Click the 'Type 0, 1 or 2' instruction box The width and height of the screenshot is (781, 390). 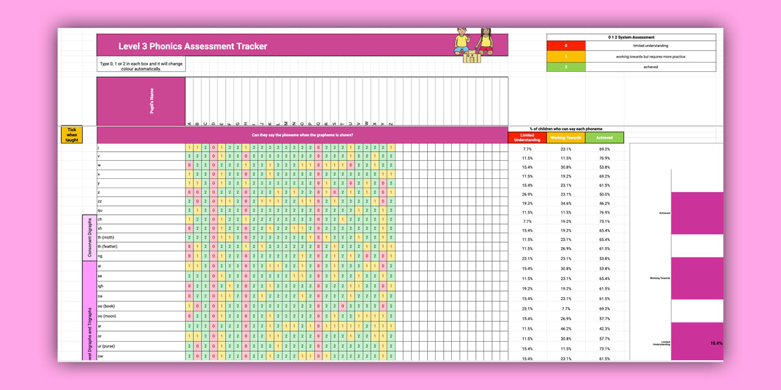pos(141,66)
